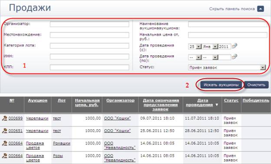Focus the Организатор input field
Screen dimensions: 271x164
[x=89, y=24]
